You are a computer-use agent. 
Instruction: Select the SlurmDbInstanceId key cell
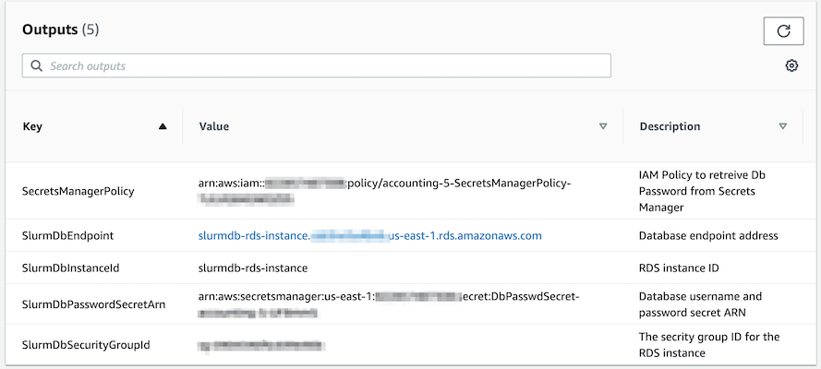pos(71,268)
